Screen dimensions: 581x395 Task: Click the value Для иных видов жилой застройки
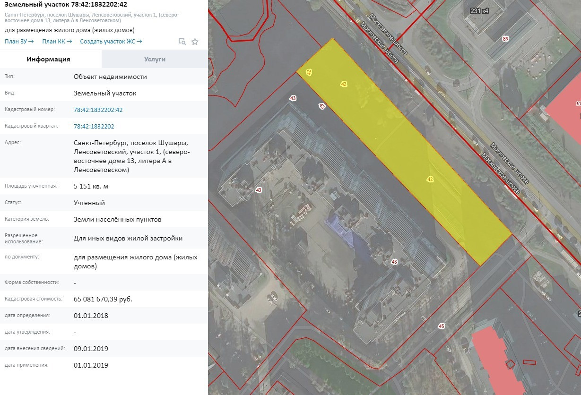click(x=128, y=238)
